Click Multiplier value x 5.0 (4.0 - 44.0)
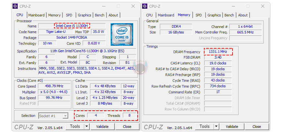The image size is (283, 133). [54, 92]
